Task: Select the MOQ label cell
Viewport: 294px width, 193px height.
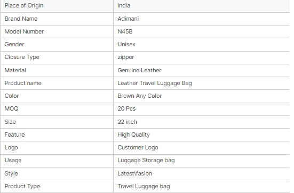Action: point(57,109)
